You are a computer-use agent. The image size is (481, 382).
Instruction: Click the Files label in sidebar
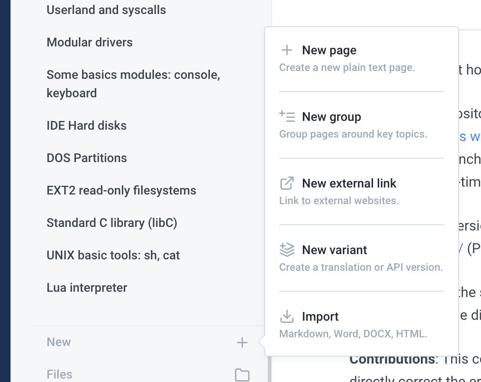click(x=60, y=375)
